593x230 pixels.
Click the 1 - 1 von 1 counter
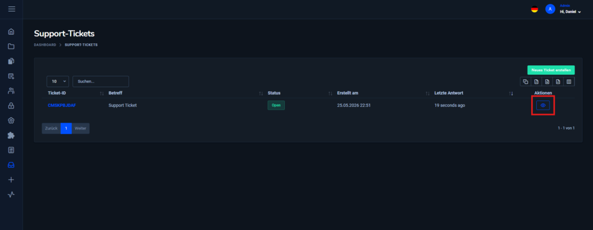click(x=566, y=128)
